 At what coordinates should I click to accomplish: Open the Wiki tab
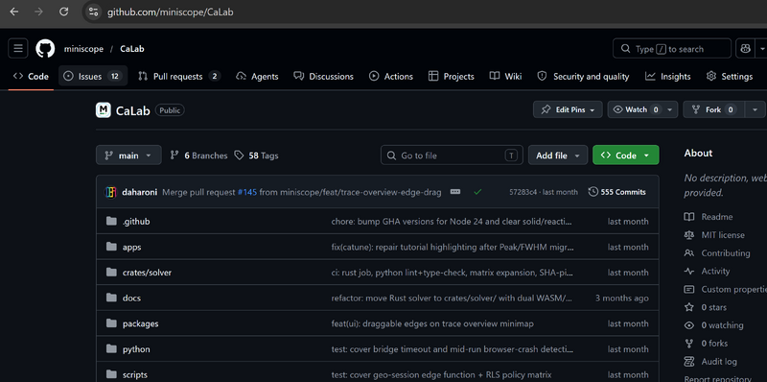coord(506,77)
